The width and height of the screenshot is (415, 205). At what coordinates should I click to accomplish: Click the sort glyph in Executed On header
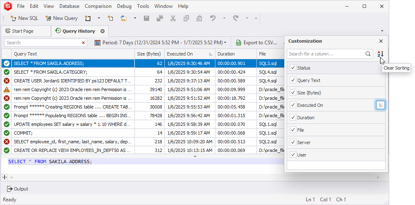(211, 54)
